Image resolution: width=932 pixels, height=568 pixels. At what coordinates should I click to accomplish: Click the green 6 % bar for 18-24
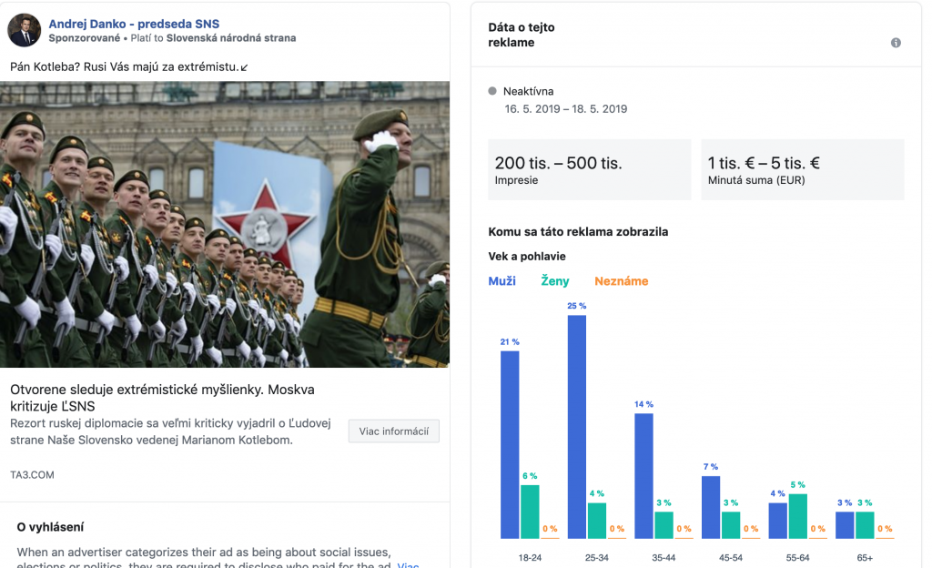point(531,512)
